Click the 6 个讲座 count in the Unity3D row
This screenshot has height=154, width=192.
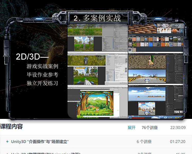pos(144,142)
